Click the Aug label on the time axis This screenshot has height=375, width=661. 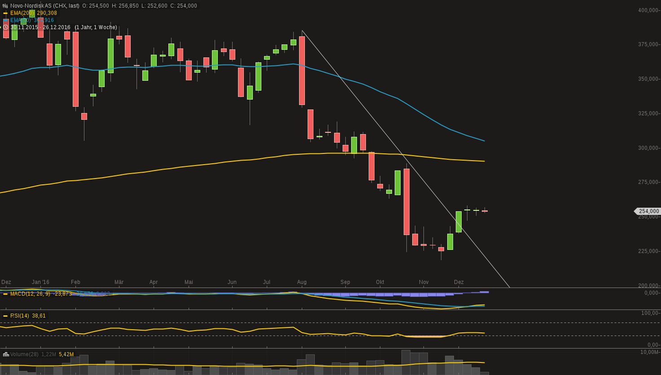pos(302,282)
